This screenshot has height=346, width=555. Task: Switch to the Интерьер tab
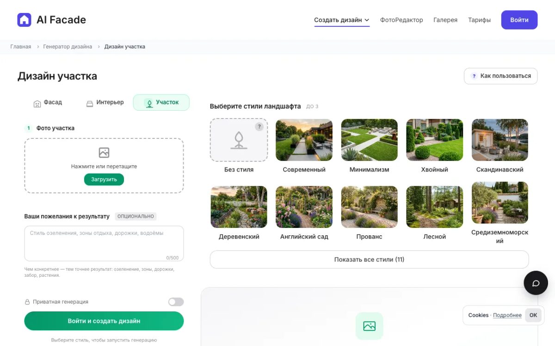pos(105,102)
